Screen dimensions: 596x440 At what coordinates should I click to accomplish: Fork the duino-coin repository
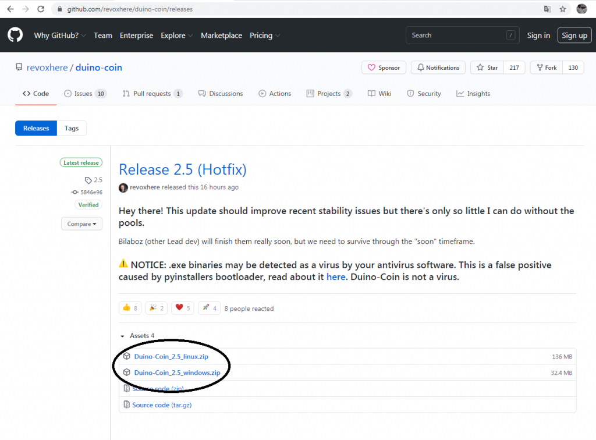pyautogui.click(x=547, y=68)
